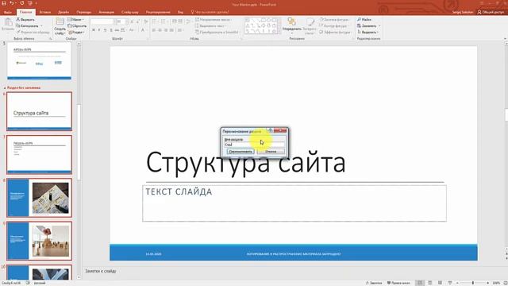Open the Вставка ribbon tab
Screen dimensions: 508x286
pyautogui.click(x=45, y=12)
